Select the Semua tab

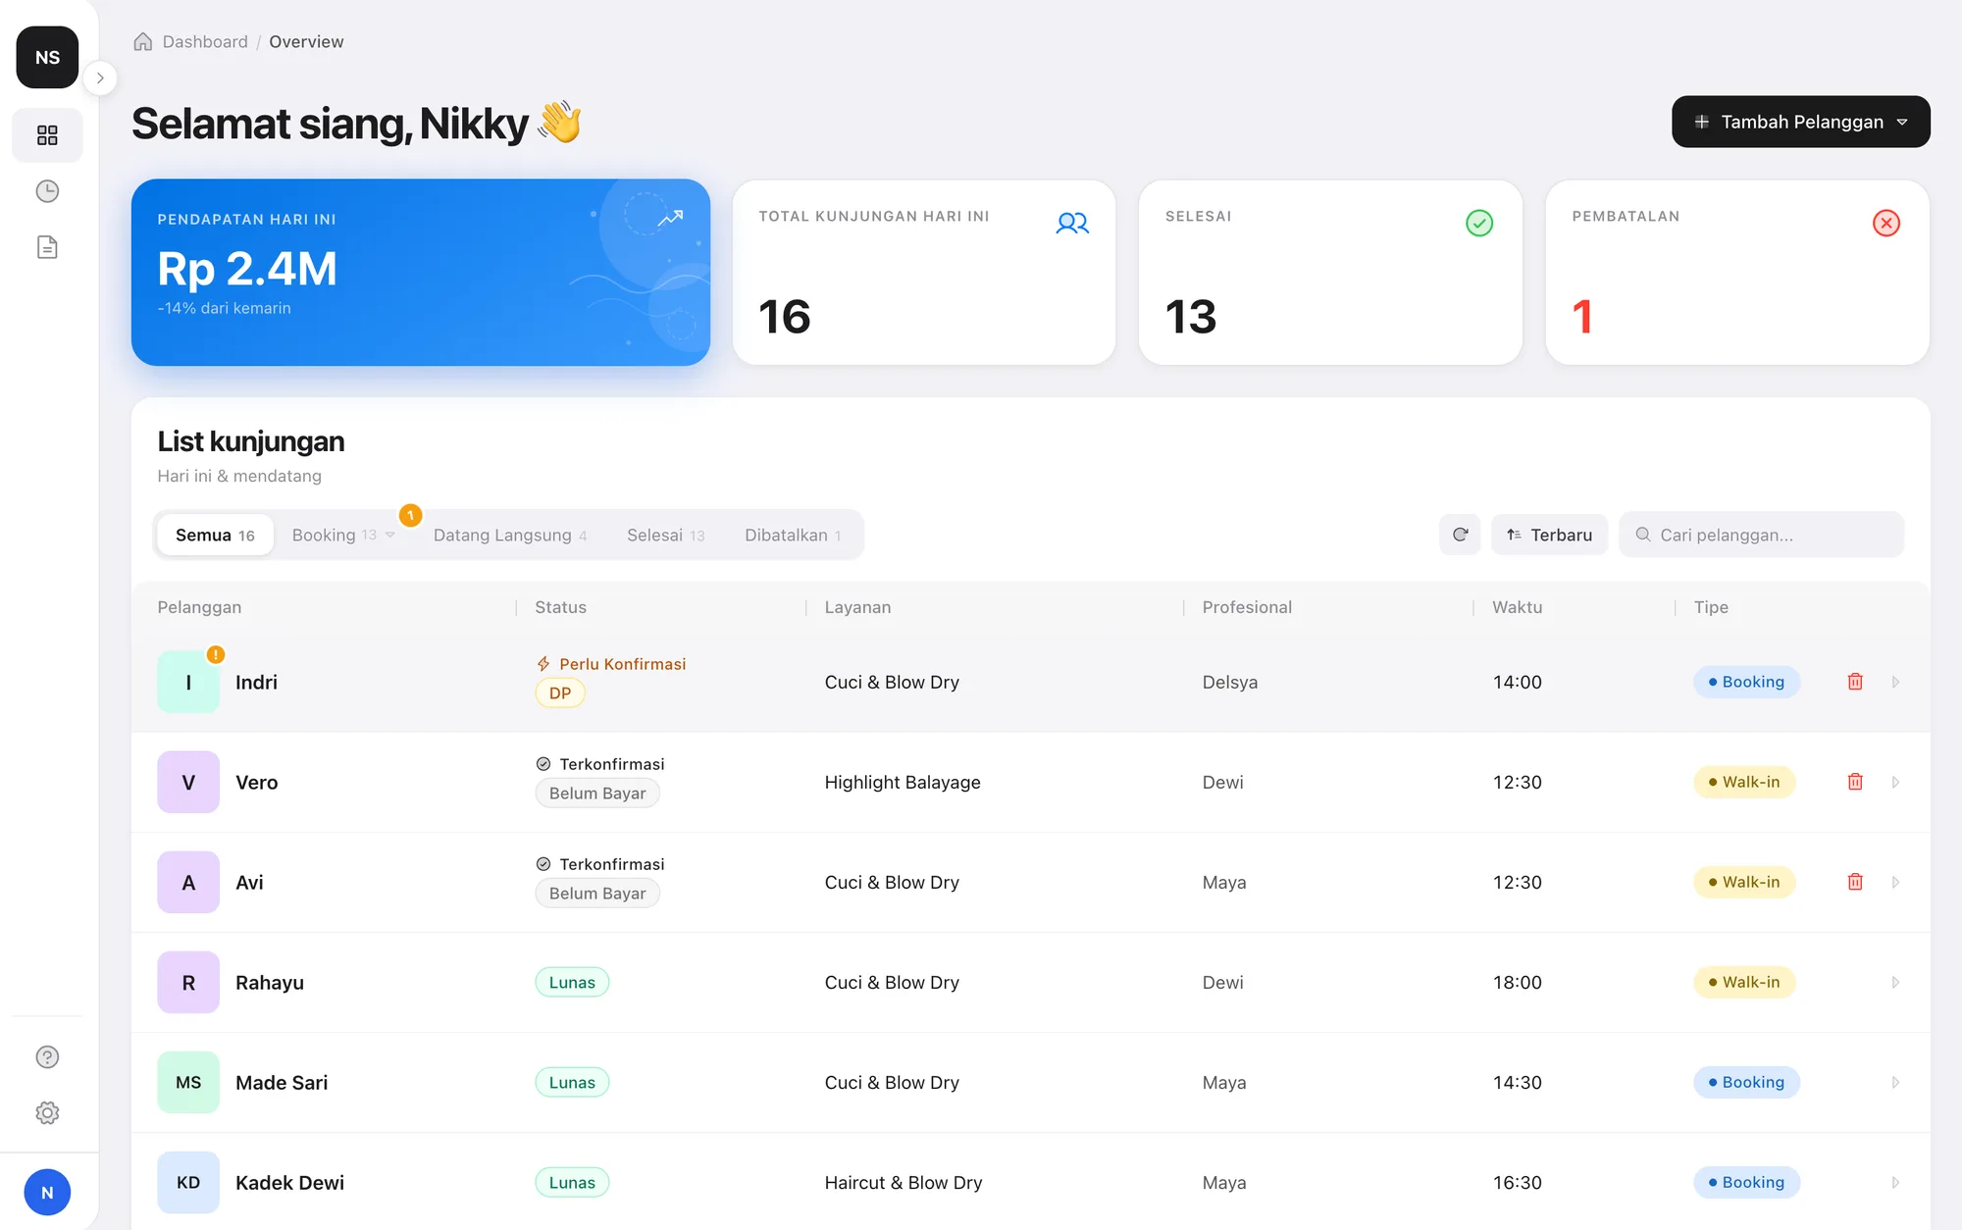[215, 535]
